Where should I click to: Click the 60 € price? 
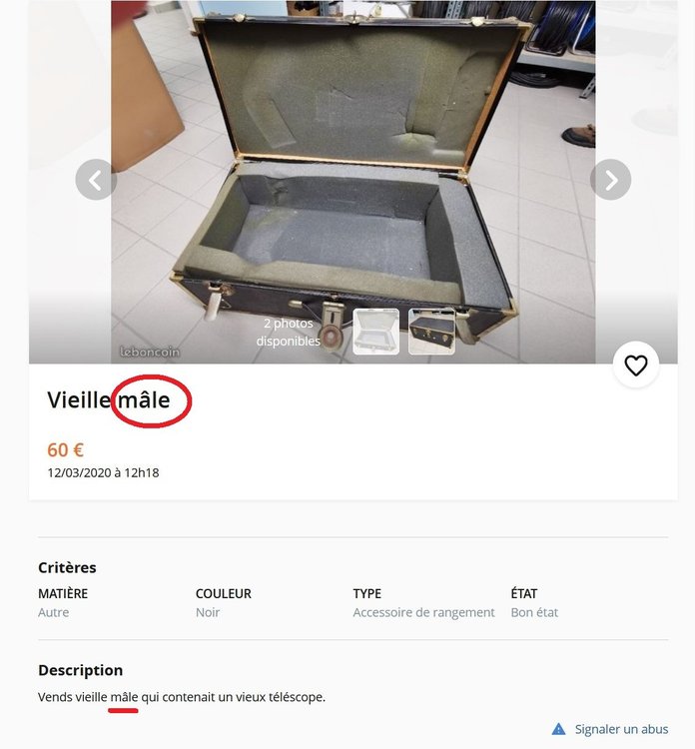[66, 450]
